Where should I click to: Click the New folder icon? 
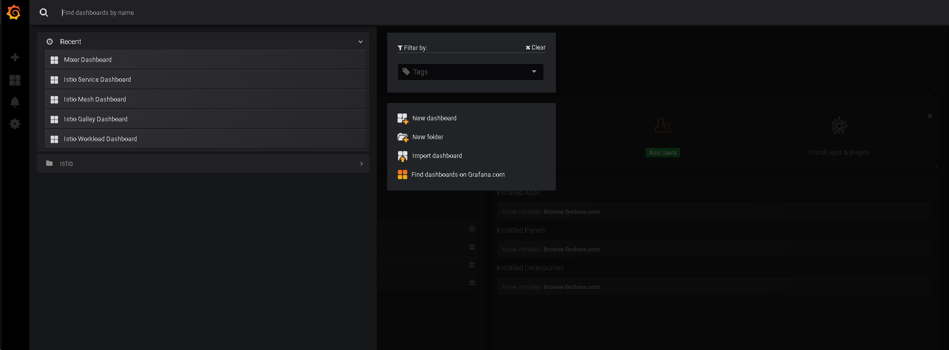tap(403, 137)
